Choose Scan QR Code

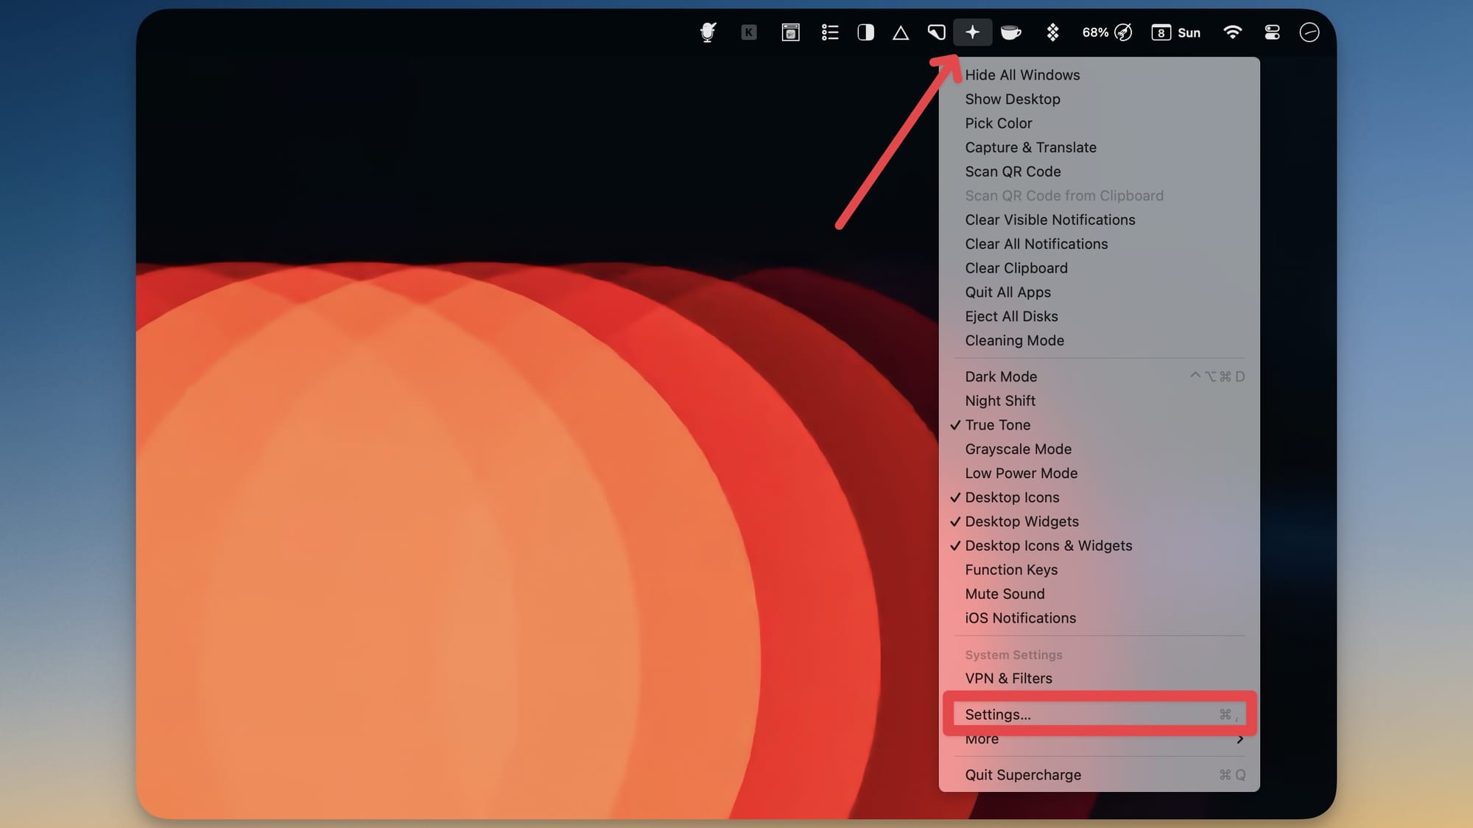tap(1099, 172)
